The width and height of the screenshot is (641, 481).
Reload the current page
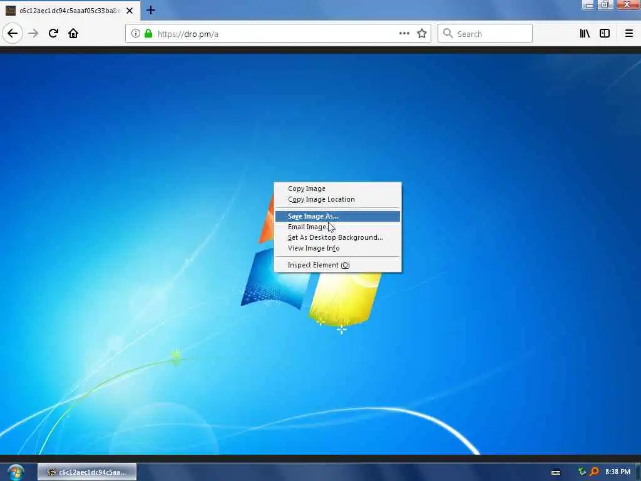53,34
